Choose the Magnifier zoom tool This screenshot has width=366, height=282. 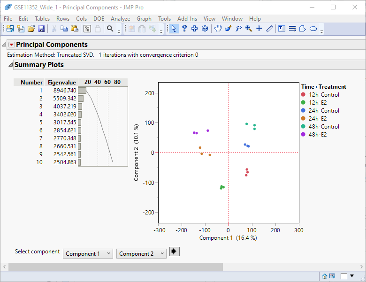[x=249, y=29]
